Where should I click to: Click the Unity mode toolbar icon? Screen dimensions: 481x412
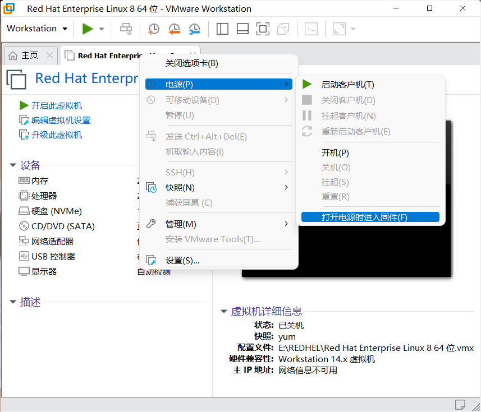(x=283, y=29)
